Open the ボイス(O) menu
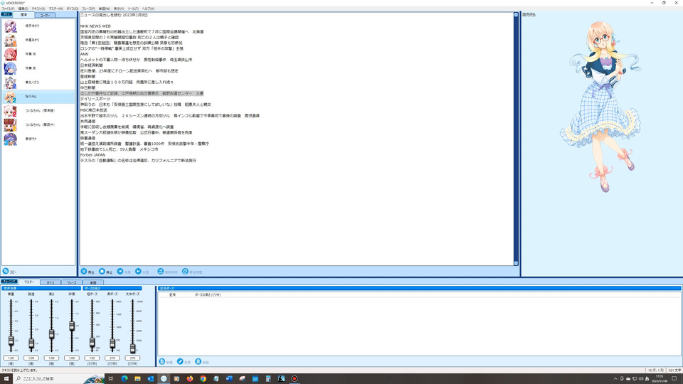The height and width of the screenshot is (384, 683). [73, 9]
